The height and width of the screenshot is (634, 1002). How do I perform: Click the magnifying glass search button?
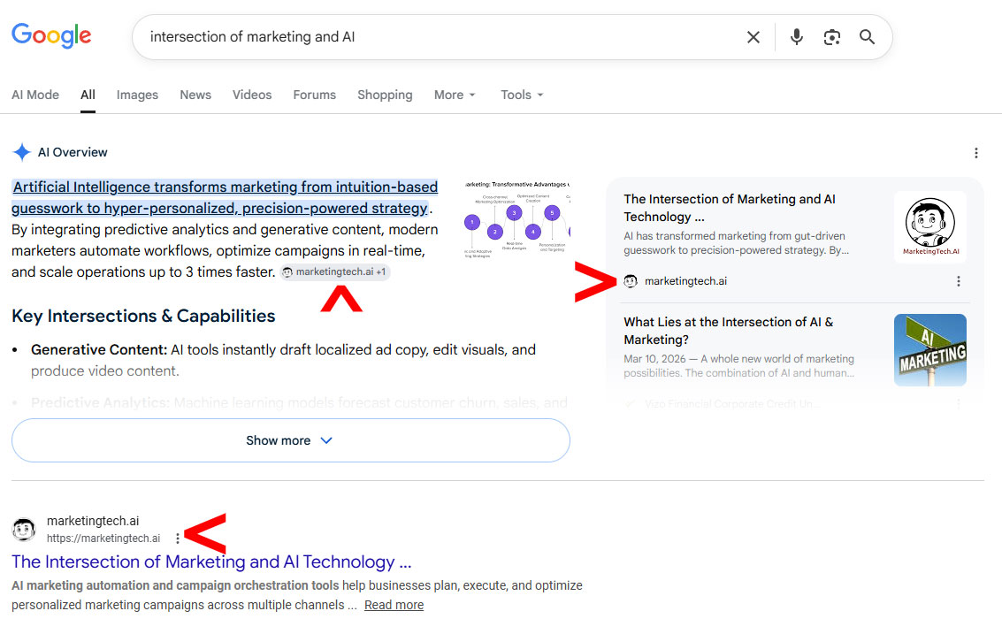868,37
